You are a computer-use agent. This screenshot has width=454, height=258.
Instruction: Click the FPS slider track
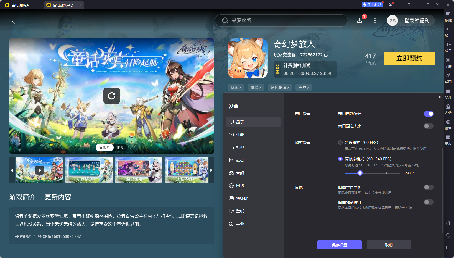[372, 173]
